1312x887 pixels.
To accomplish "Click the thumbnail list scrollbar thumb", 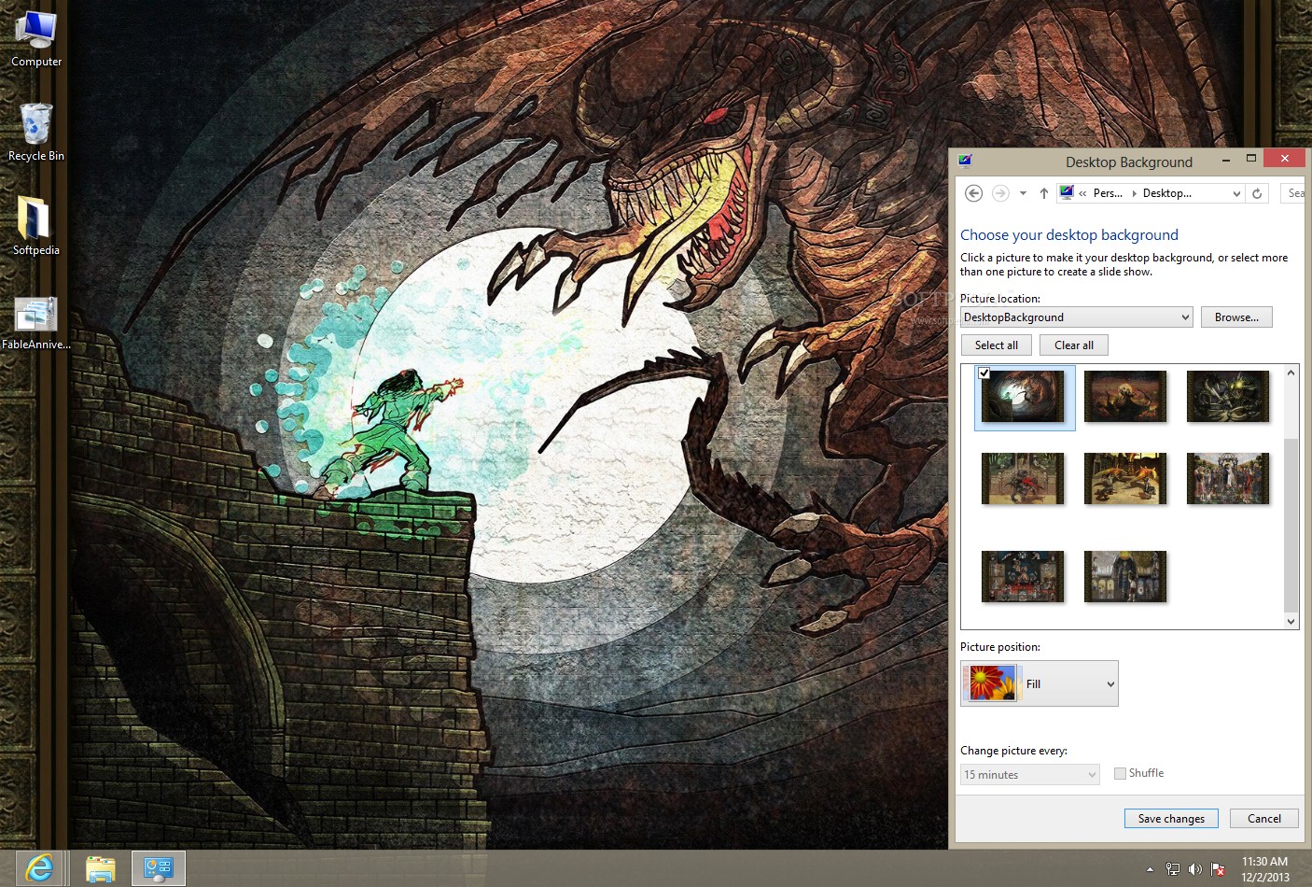I will pyautogui.click(x=1291, y=525).
